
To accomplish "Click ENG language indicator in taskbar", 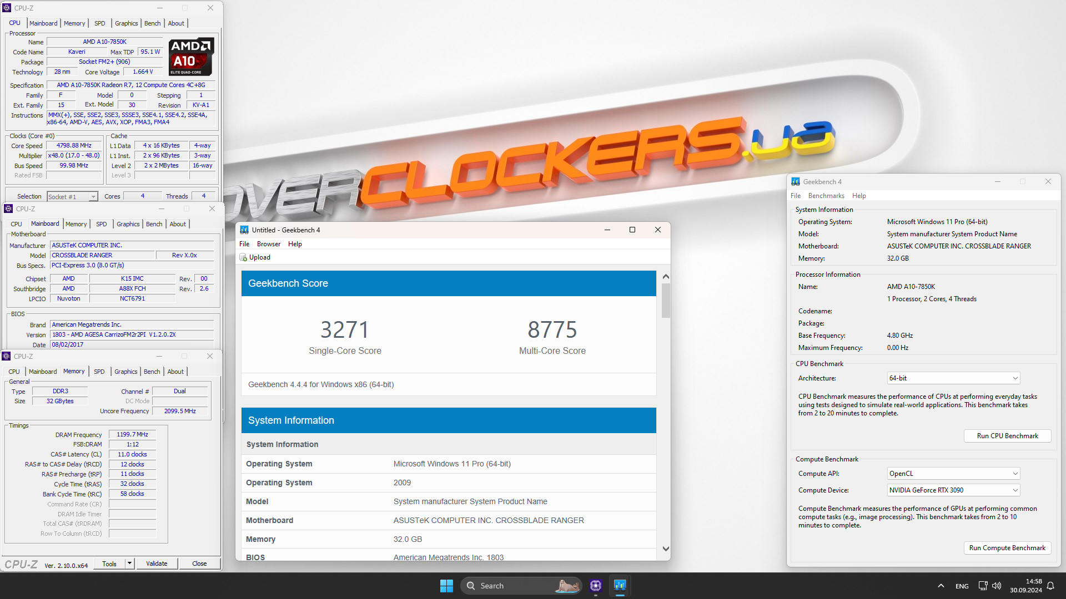I will [x=962, y=586].
